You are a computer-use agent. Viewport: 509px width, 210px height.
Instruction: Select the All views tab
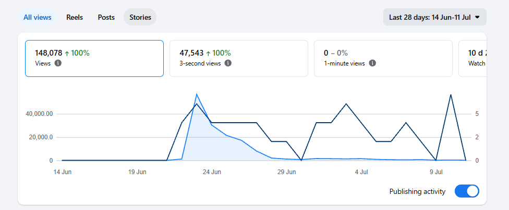coord(38,17)
